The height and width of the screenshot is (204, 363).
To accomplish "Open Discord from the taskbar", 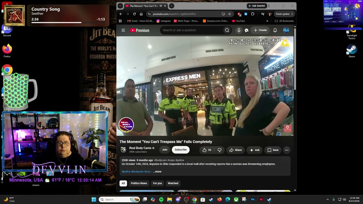I will pos(178,199).
